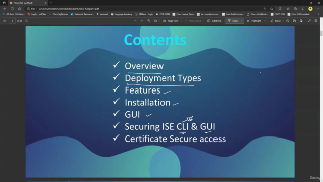The image size is (323, 182).
Task: Close the Cisco ISE-part1.pdf tab
Action: [x=45, y=3]
